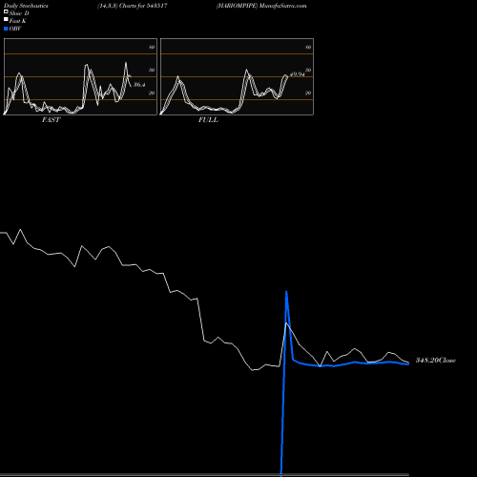
Task: Click the FAST stochastic chart thumbnail
Action: (x=80, y=76)
